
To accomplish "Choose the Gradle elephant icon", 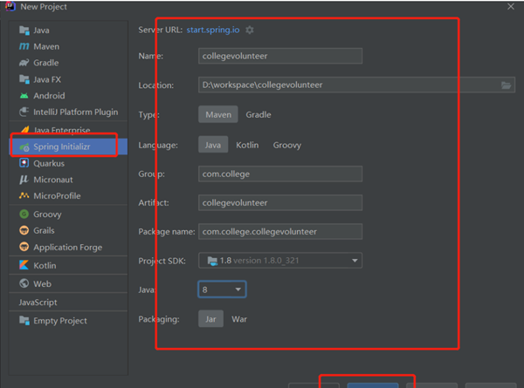I will click(24, 63).
